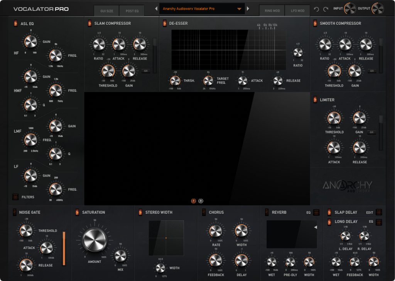Toggle the SLAM COMPRESSOR power switch
395x281 pixels.
[89, 23]
